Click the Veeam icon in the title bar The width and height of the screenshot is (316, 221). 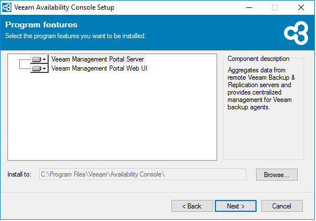7,7
